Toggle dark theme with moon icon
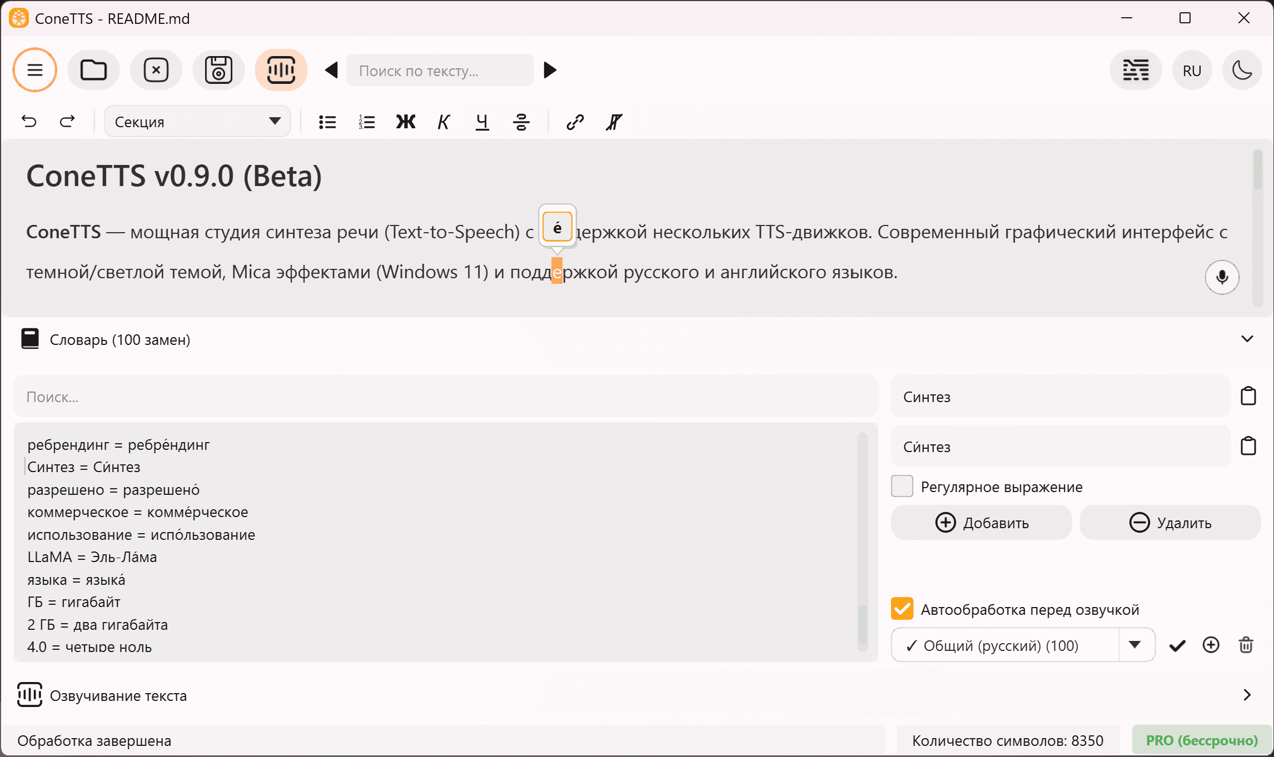 click(x=1242, y=70)
